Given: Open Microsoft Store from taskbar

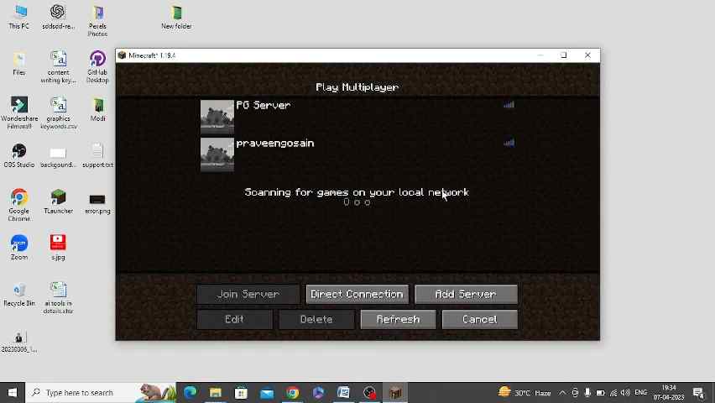Looking at the screenshot, I should [241, 392].
